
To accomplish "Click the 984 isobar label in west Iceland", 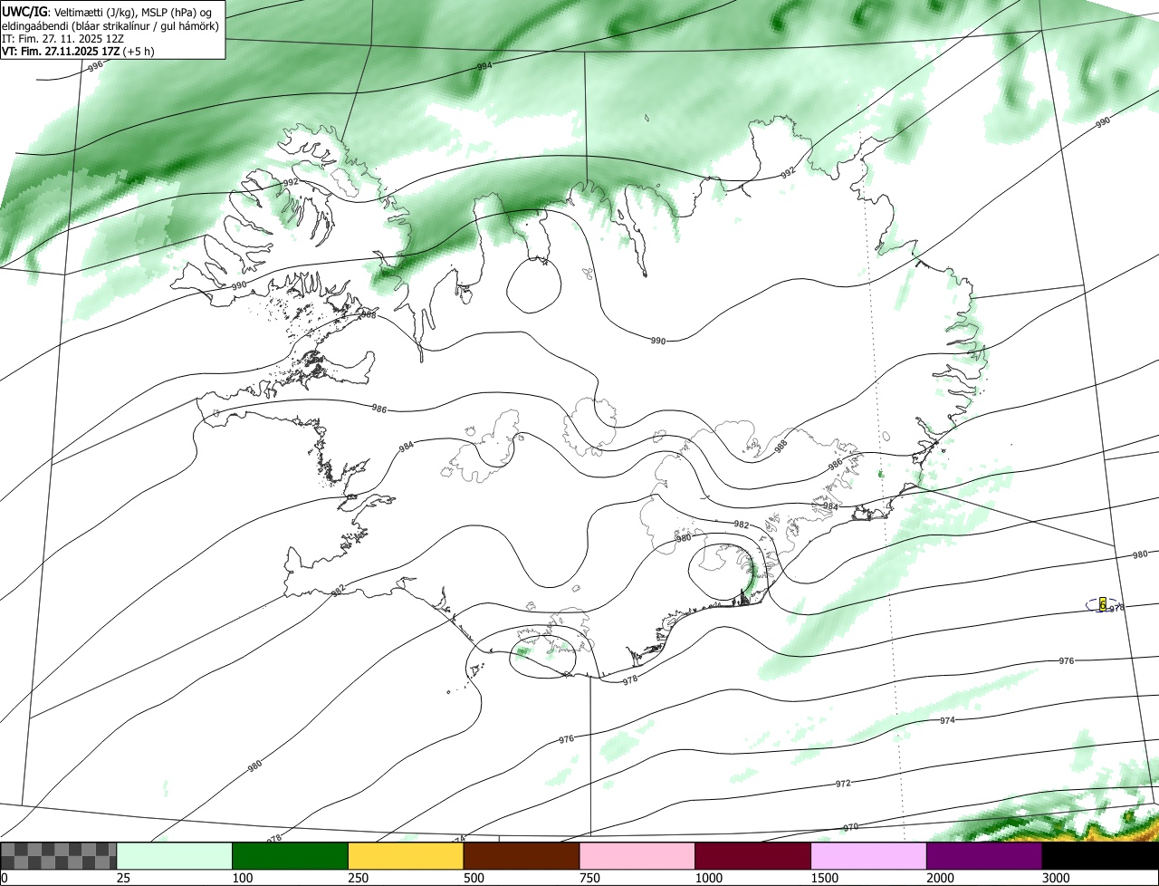I will 407,448.
